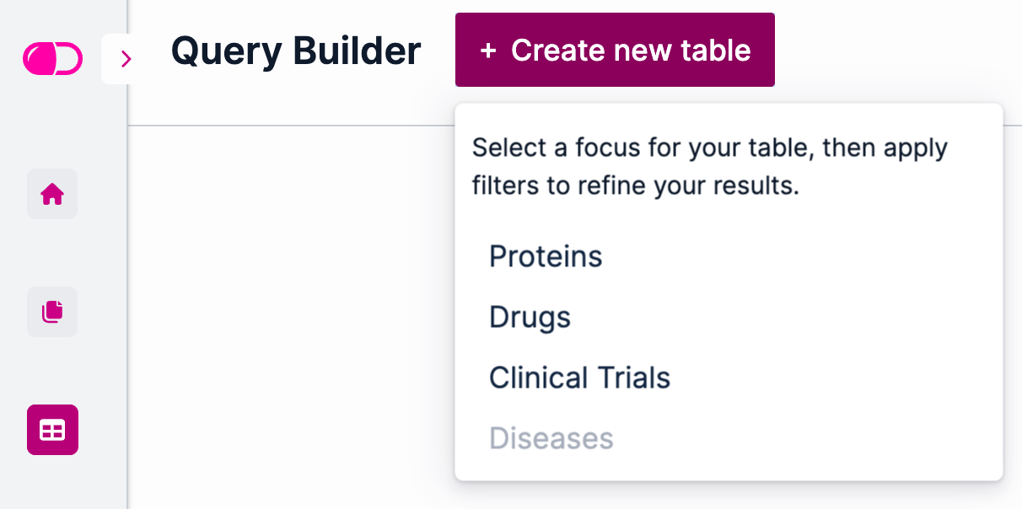Select Proteins as the table focus

(546, 256)
